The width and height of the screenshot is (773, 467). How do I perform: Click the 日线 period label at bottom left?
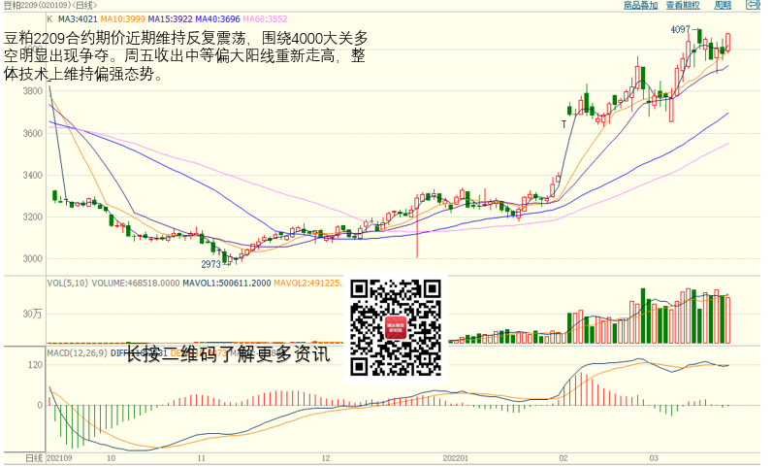(32, 457)
